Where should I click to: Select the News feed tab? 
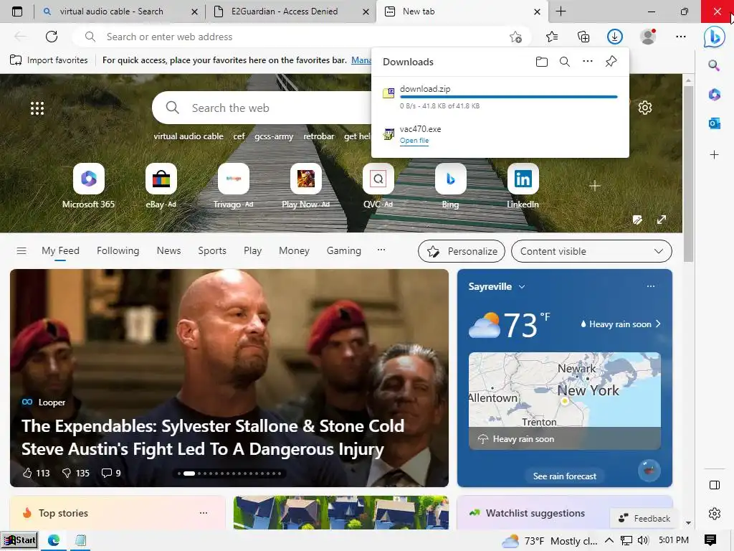coord(168,250)
